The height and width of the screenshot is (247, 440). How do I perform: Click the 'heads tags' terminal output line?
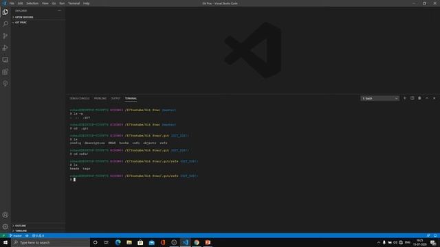coord(80,169)
